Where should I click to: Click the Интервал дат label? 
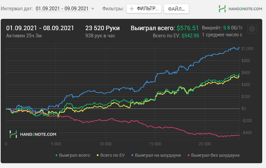click(x=17, y=9)
